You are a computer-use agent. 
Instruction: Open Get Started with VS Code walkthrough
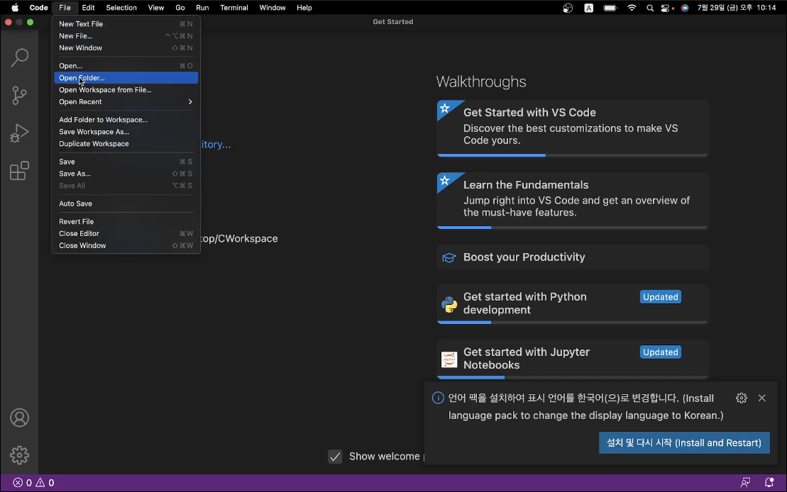coord(572,128)
